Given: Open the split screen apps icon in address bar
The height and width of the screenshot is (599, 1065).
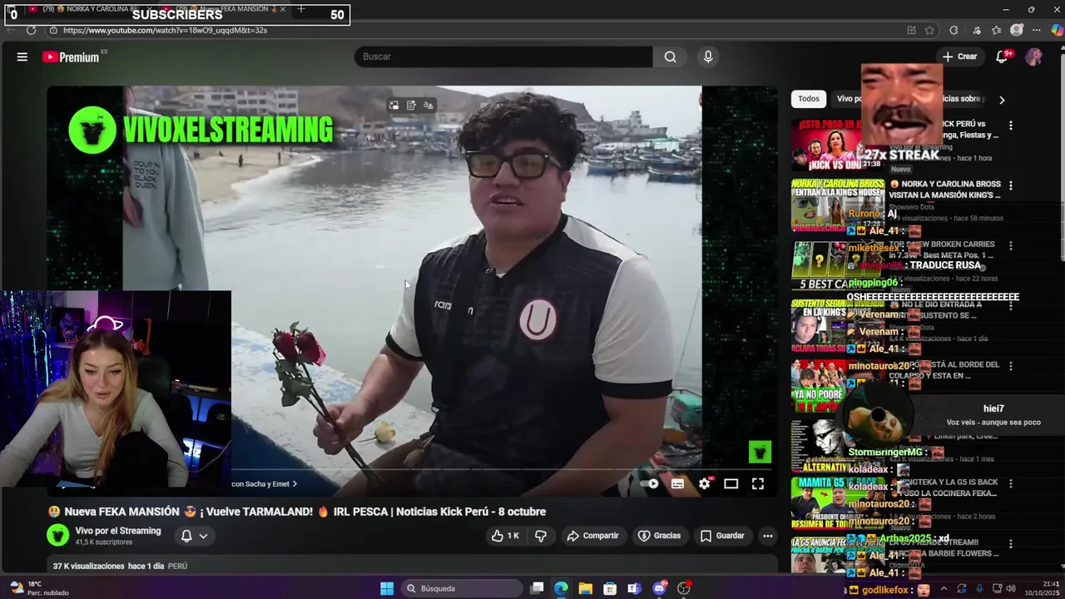Looking at the screenshot, I should 911,30.
